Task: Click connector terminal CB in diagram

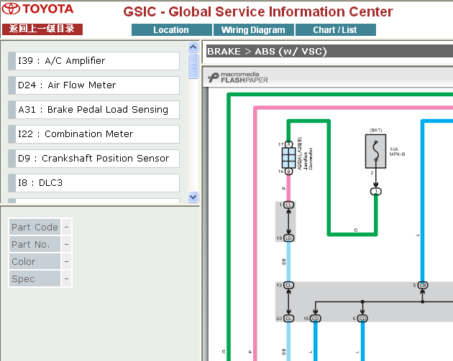Action: [423, 285]
